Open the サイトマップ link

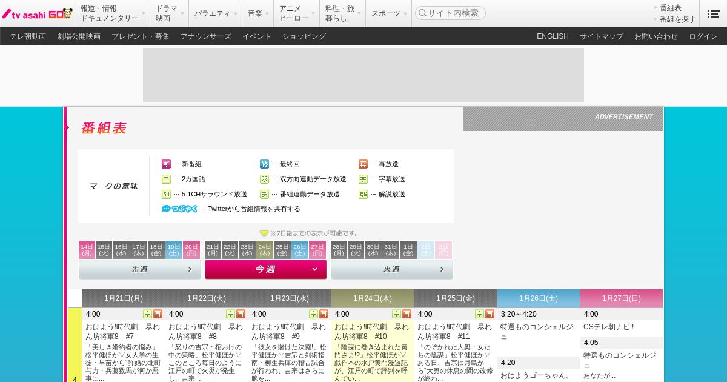point(602,36)
